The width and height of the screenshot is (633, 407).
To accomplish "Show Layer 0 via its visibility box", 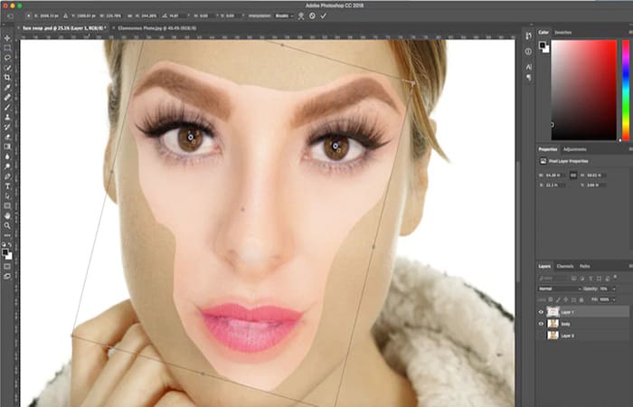I will 542,336.
